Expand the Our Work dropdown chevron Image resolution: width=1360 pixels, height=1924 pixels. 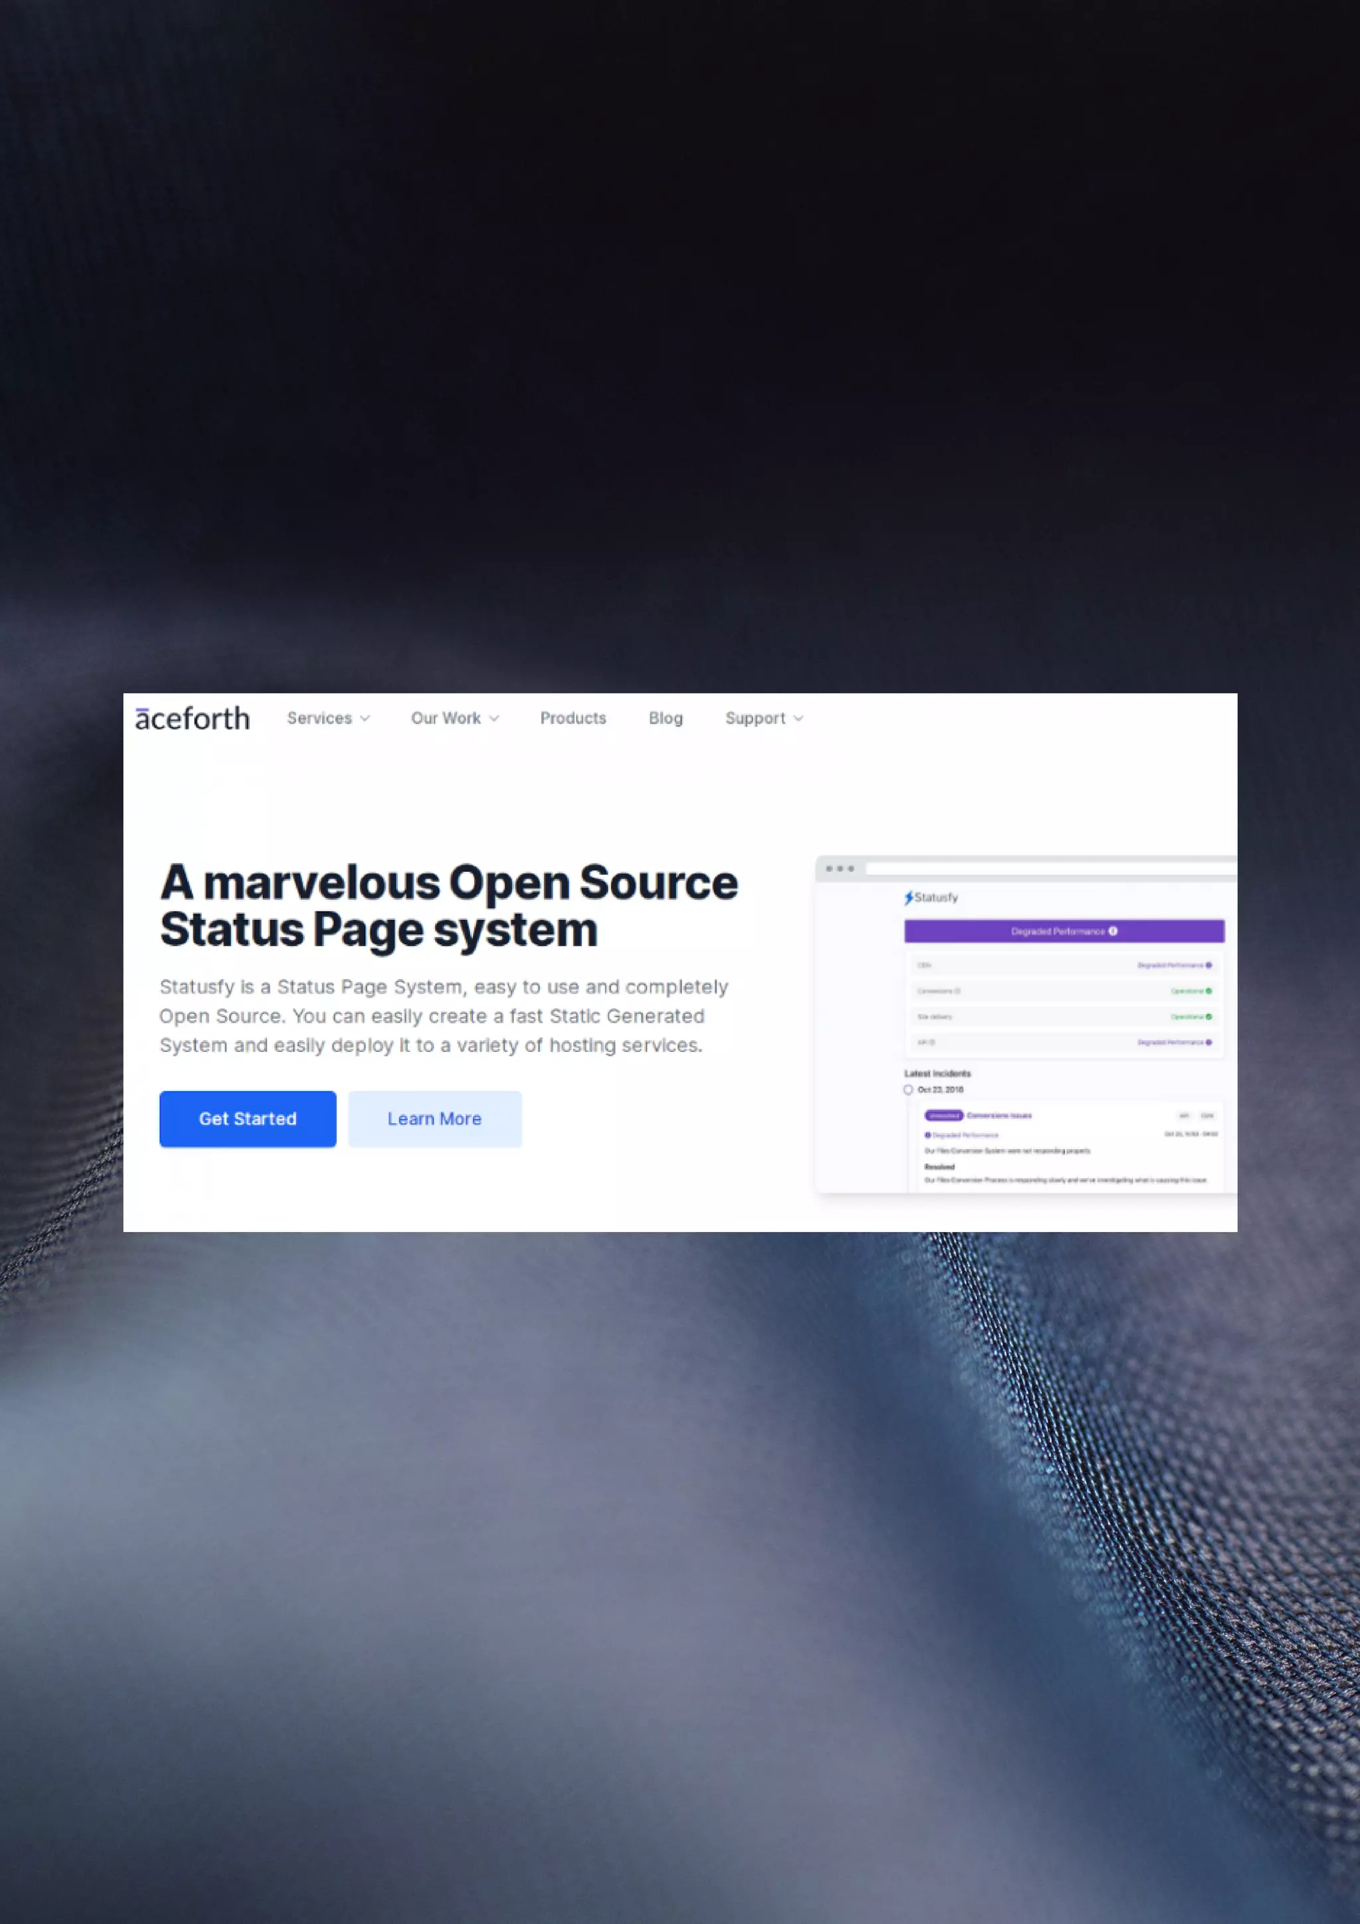494,719
